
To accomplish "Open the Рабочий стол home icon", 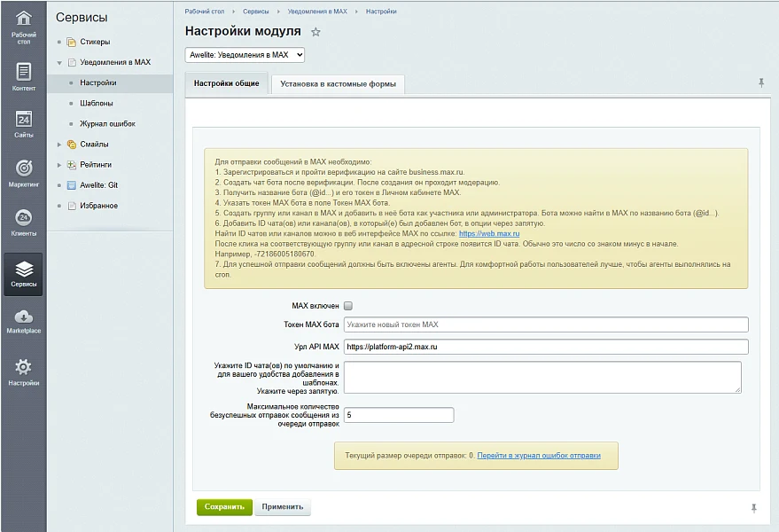I will tap(23, 19).
